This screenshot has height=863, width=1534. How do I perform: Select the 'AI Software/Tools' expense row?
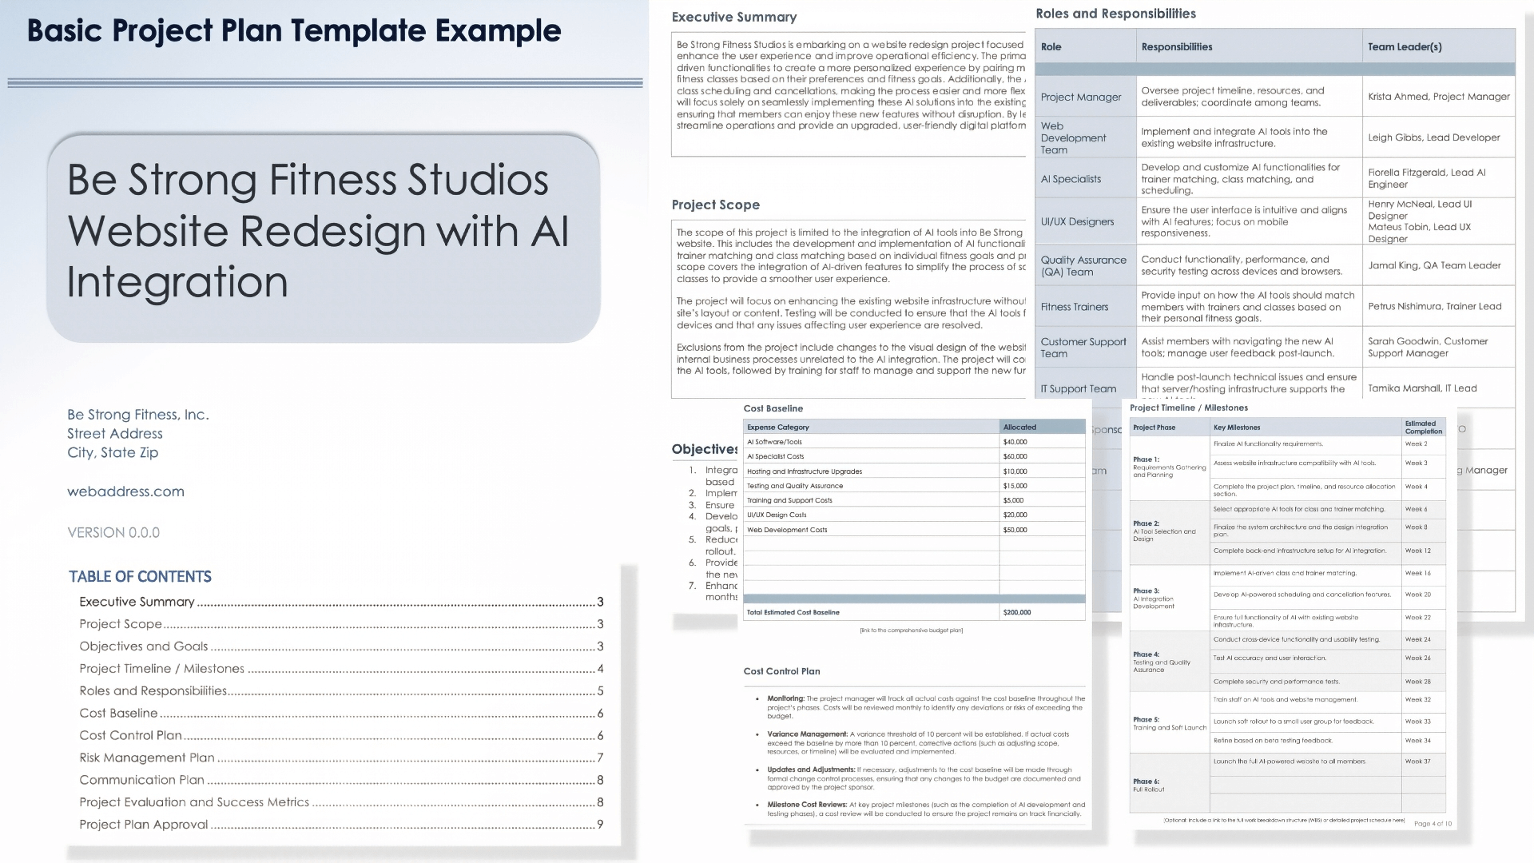[x=914, y=442]
